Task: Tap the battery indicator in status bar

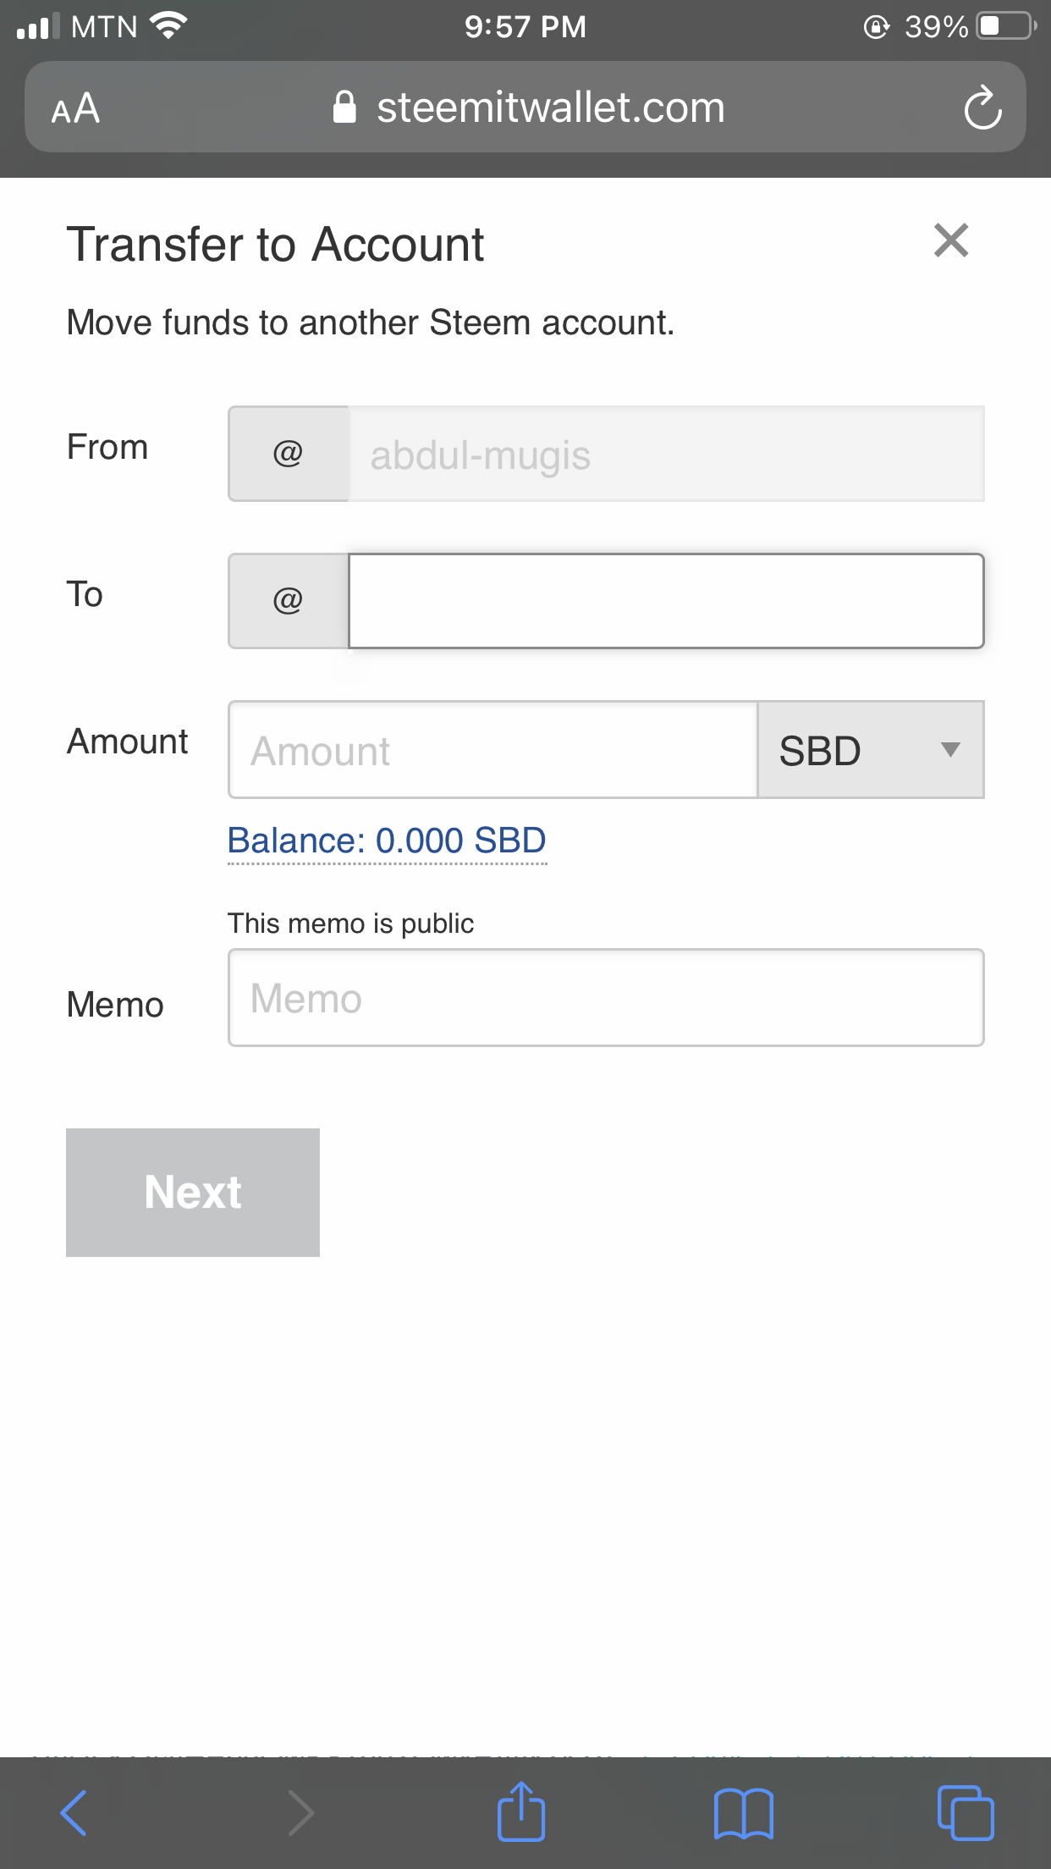Action: [1005, 26]
